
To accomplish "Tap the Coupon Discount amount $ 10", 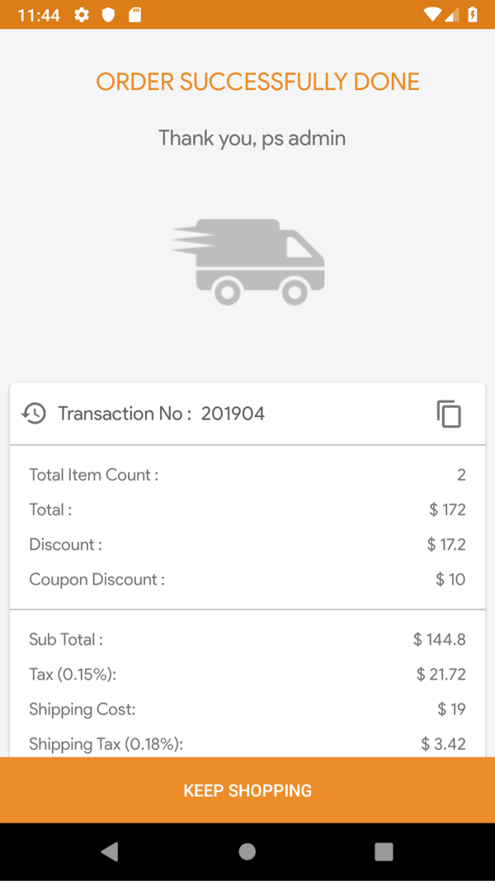I will 450,580.
